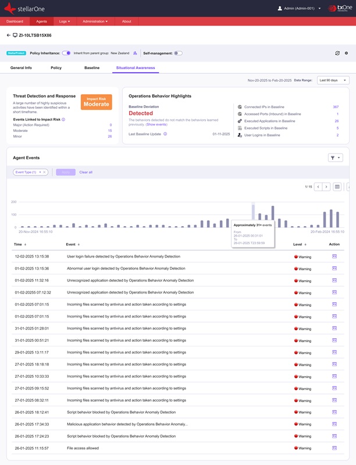Viewport: 356px width, 465px height.
Task: Go to next chart page arrow
Action: point(326,187)
